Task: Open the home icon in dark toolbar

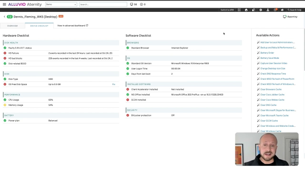Action: tap(246, 10)
